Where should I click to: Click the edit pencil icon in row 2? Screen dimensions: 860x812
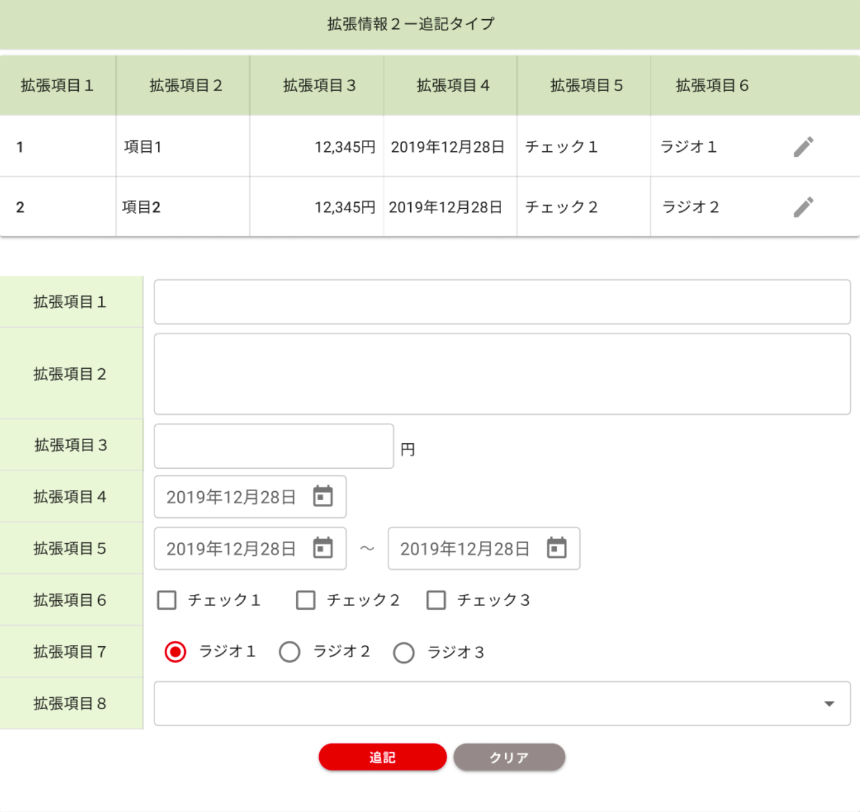803,207
